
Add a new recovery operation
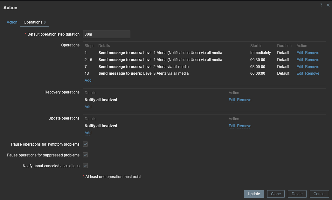[x=88, y=107]
